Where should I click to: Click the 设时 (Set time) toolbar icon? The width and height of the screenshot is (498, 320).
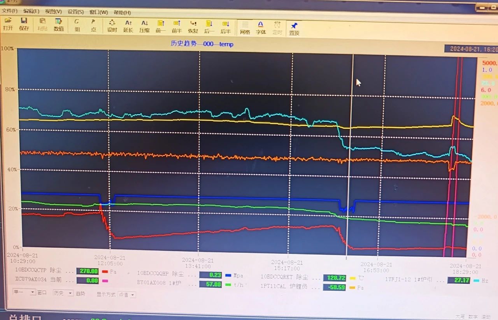click(x=112, y=26)
